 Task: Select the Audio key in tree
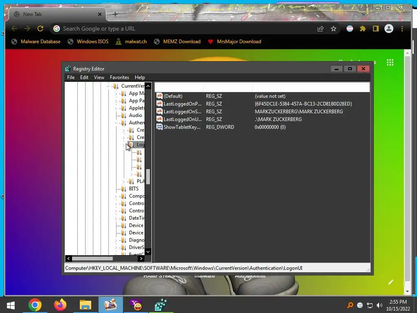pyautogui.click(x=135, y=115)
